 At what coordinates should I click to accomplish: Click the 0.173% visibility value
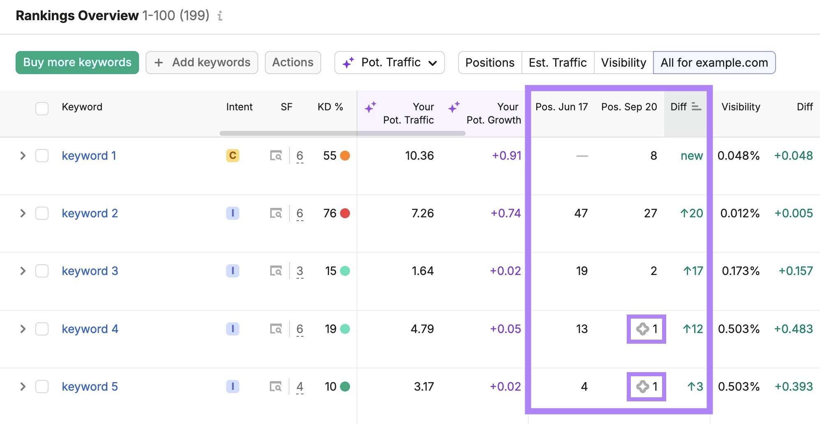pyautogui.click(x=741, y=271)
